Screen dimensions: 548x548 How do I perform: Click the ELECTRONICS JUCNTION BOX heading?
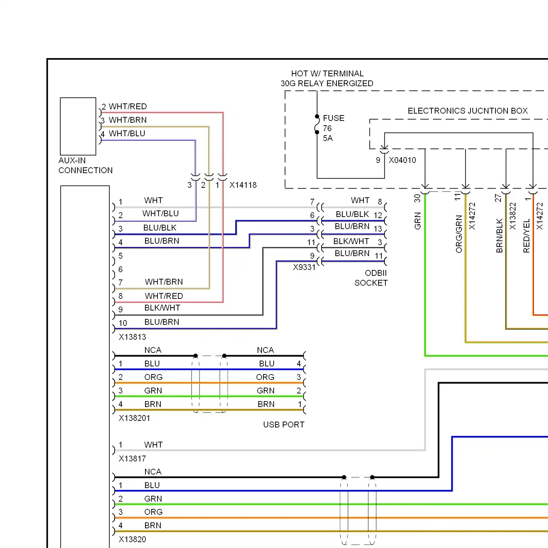(x=468, y=111)
